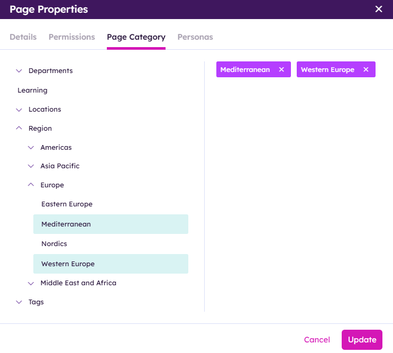The image size is (393, 353).
Task: Remove the Western Europe tag chip
Action: click(x=365, y=70)
